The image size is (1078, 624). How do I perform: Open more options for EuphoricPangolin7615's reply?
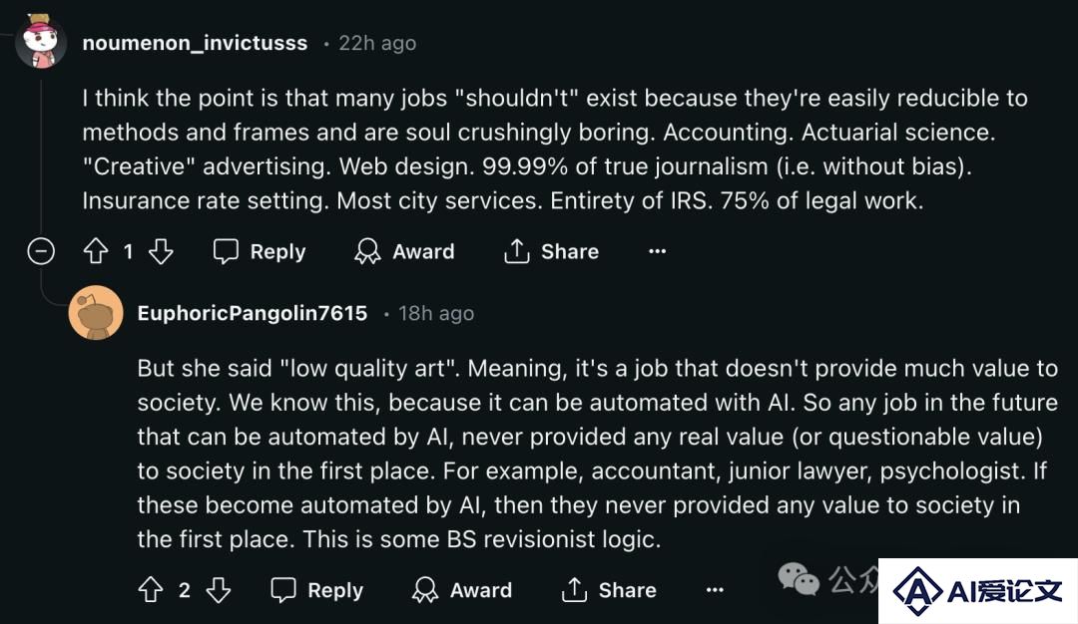[x=715, y=590]
